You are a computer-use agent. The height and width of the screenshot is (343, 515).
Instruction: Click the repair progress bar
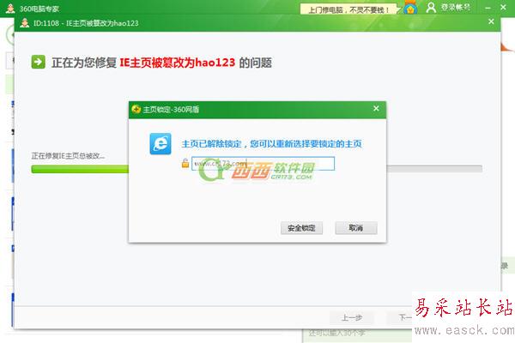point(257,169)
